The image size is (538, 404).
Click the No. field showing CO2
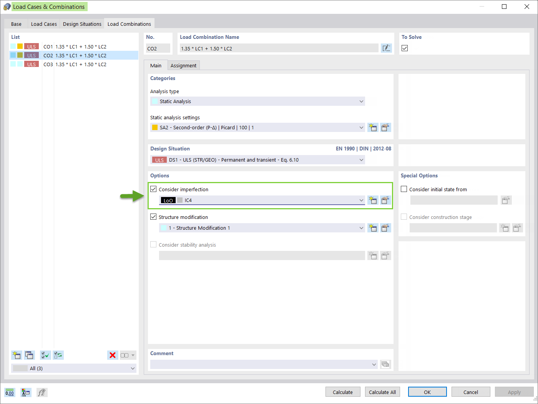pos(158,48)
